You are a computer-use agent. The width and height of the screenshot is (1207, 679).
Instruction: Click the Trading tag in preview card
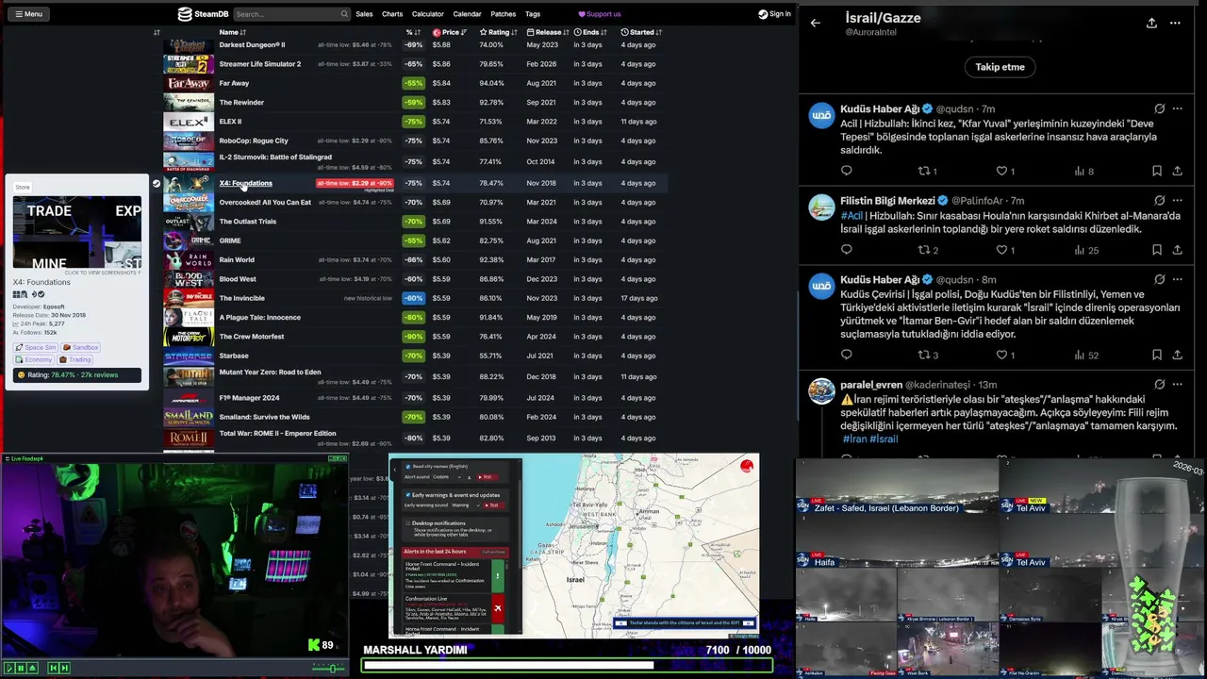[x=75, y=359]
